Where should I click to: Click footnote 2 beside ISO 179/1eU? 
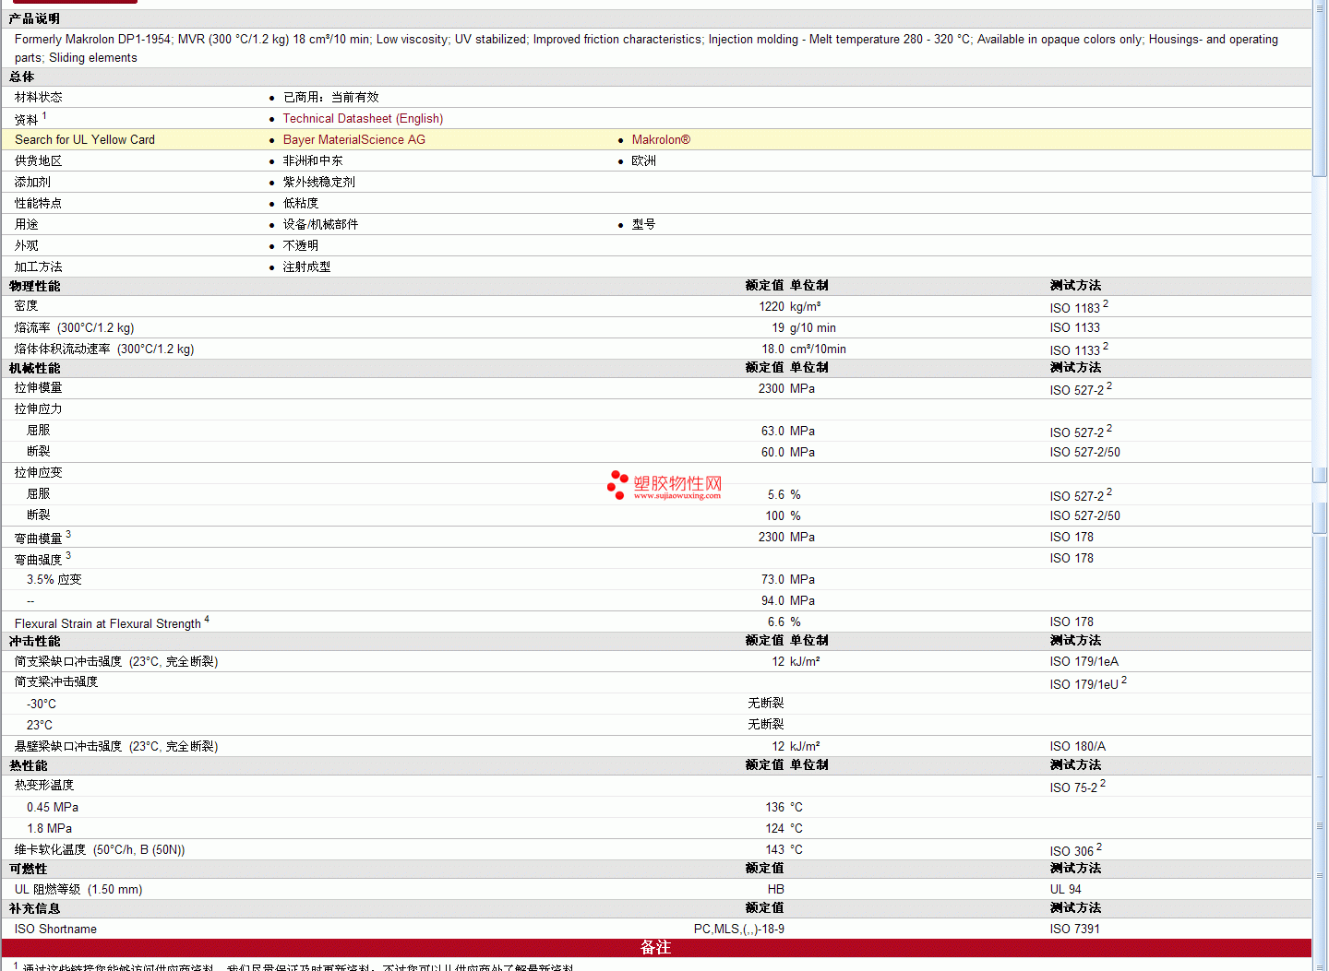tap(1124, 681)
